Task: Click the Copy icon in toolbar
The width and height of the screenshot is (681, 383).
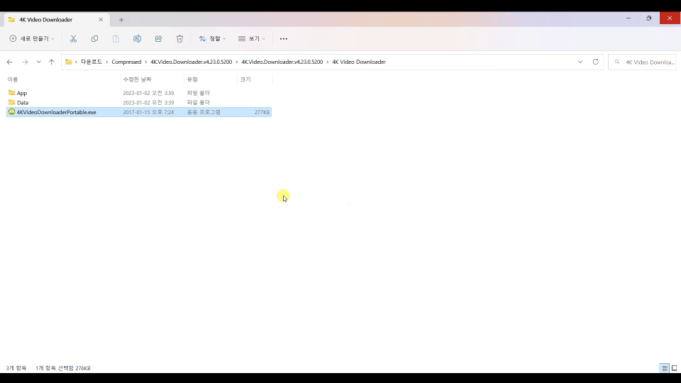Action: coord(94,38)
